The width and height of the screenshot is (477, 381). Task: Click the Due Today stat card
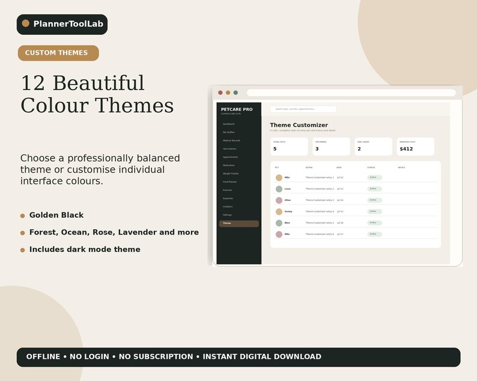[373, 146]
